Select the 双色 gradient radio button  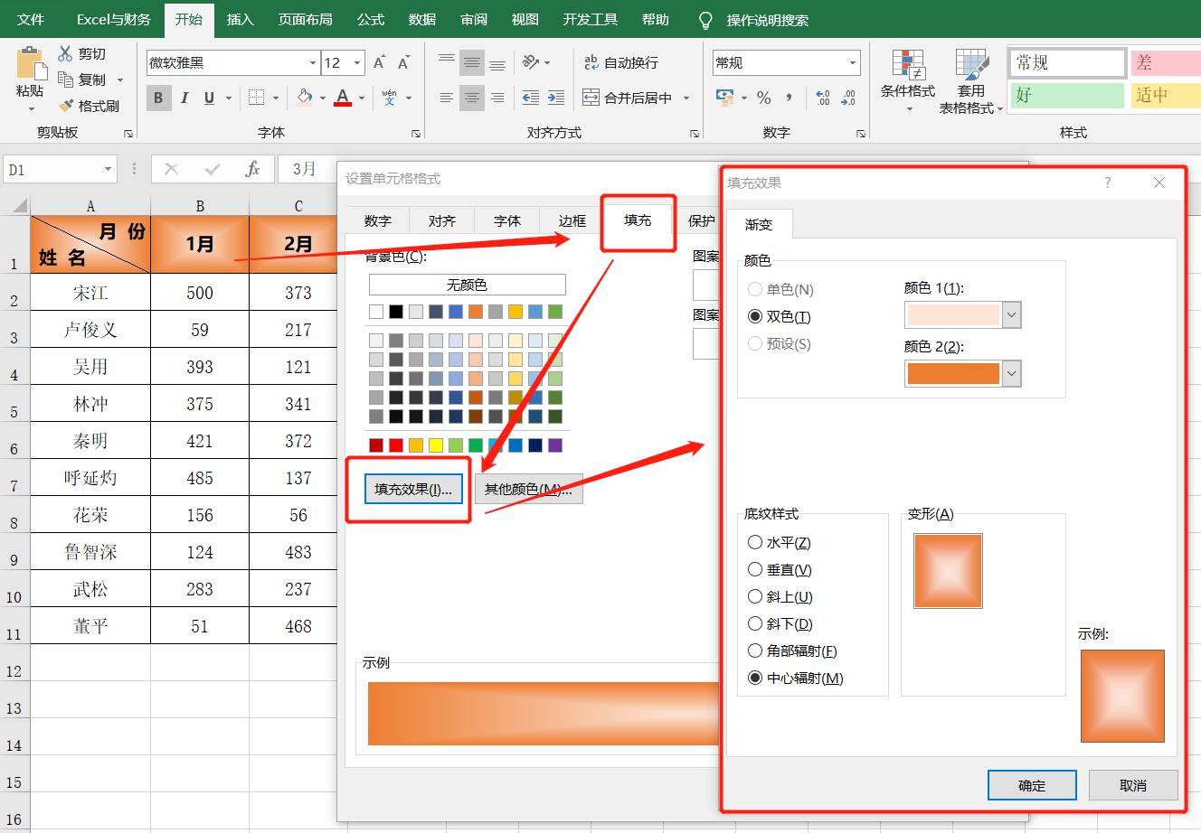[755, 316]
